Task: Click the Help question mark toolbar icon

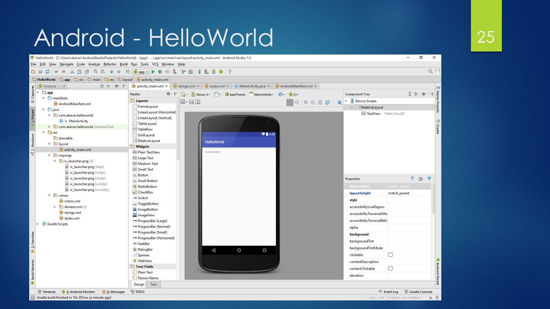Action: click(229, 72)
